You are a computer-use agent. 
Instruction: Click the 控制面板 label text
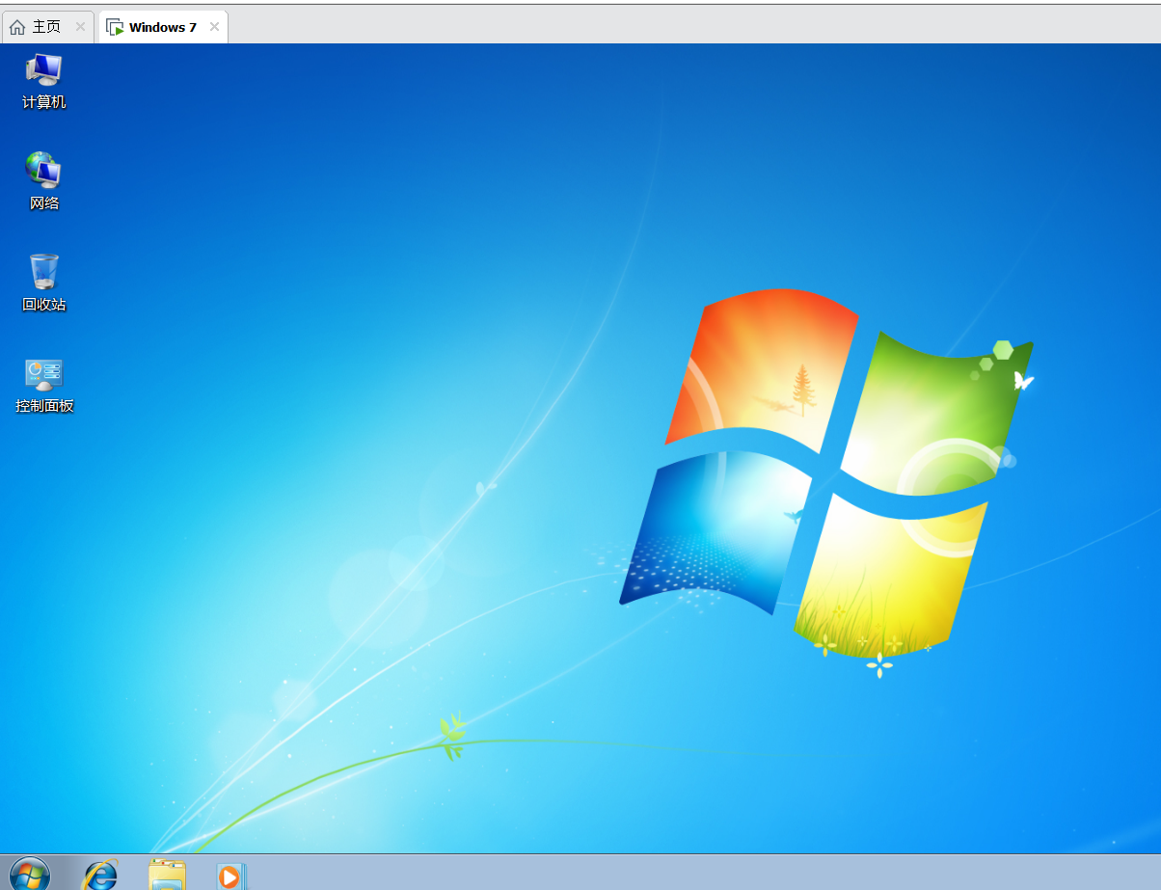click(44, 405)
